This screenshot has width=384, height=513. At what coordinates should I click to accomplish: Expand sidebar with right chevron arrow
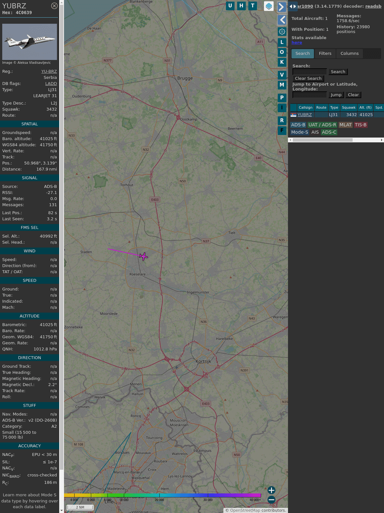(282, 7)
